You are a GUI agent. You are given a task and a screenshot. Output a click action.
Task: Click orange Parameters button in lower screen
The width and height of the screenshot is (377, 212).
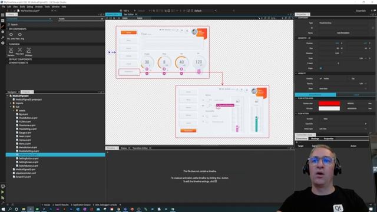tap(188, 131)
